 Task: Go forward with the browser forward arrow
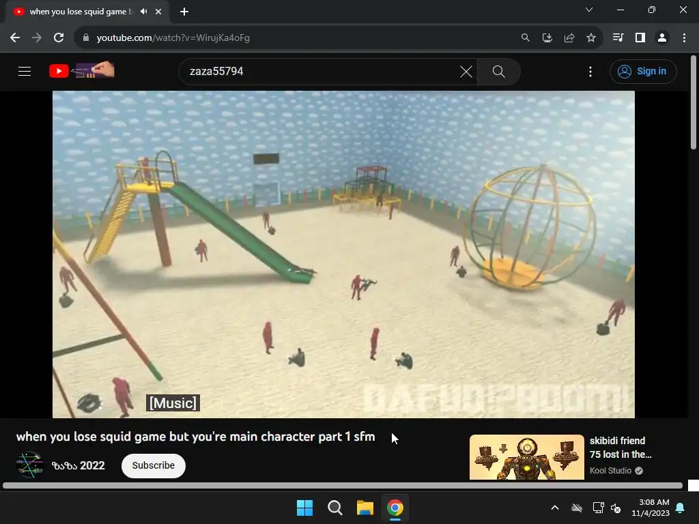pos(37,38)
